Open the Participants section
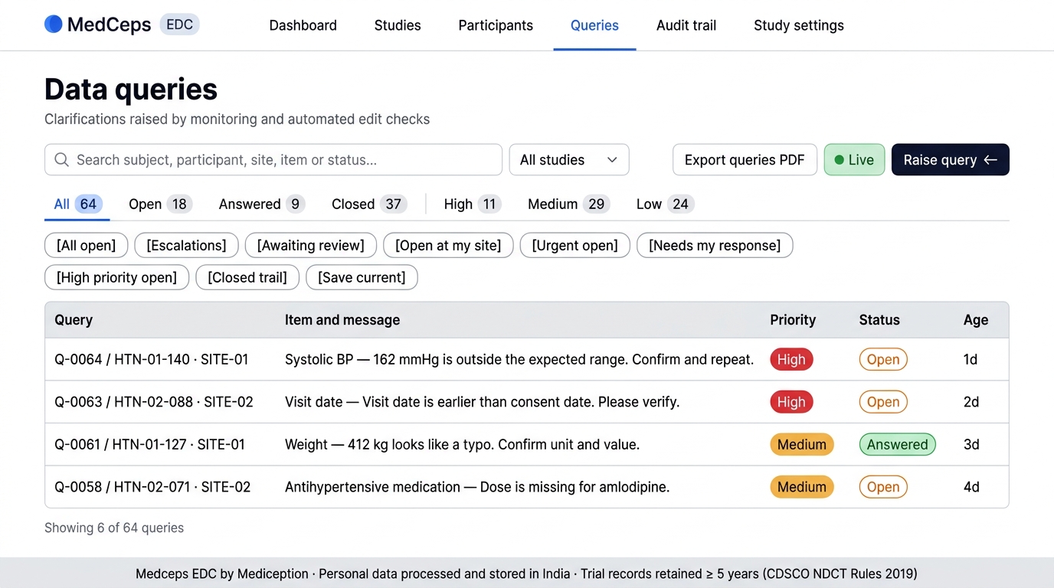This screenshot has height=588, width=1054. coord(496,25)
